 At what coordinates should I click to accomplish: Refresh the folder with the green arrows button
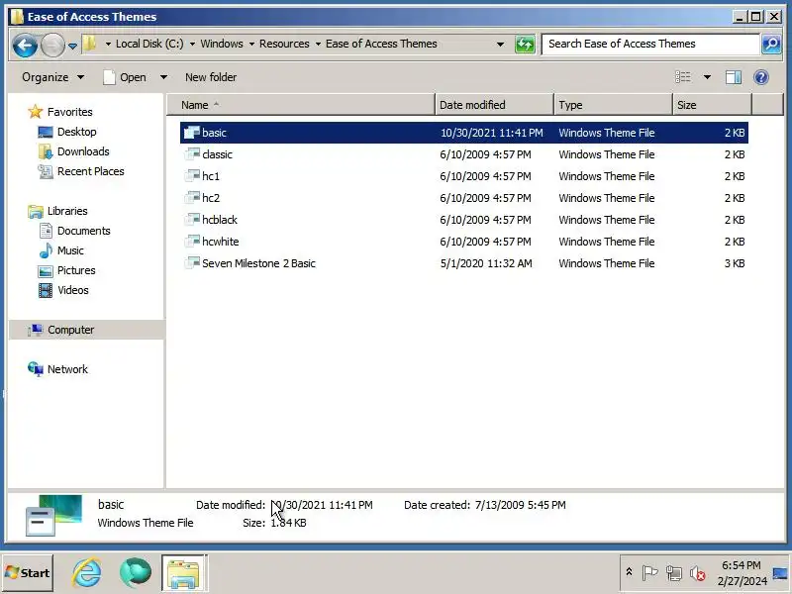point(525,45)
